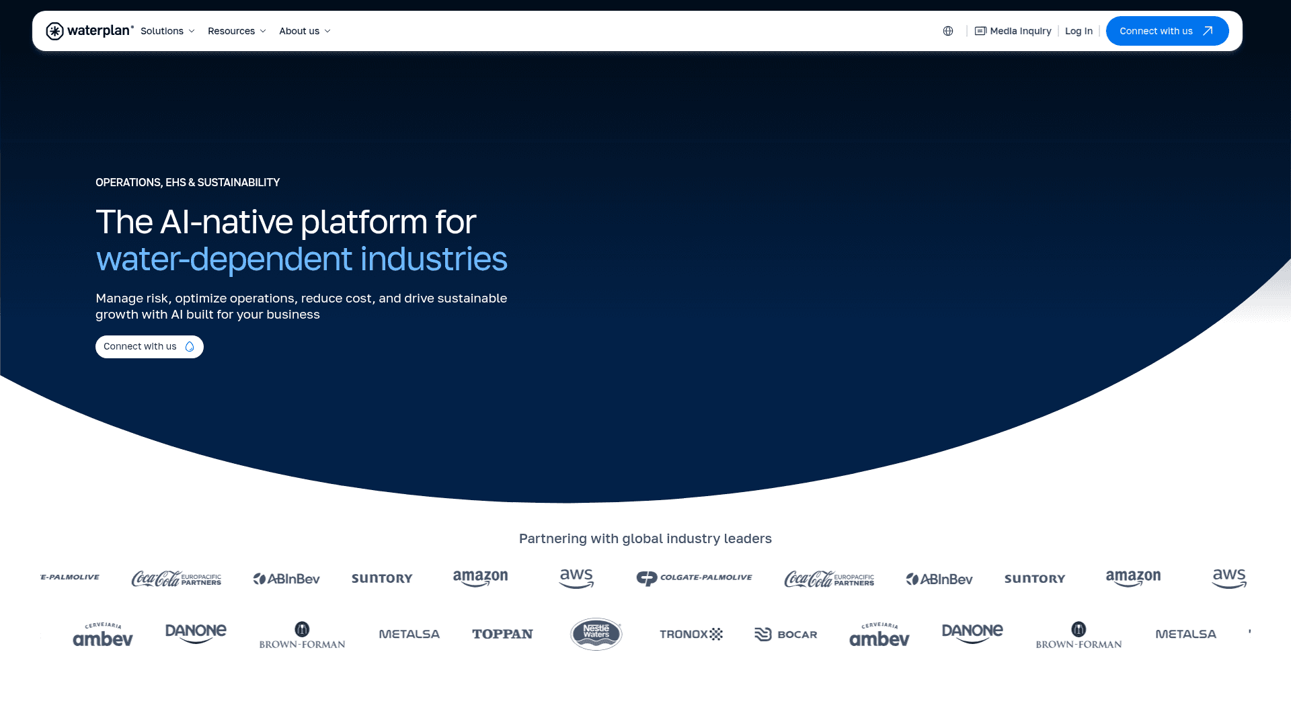Screen dimensions: 1291x726
Task: Select the rightmost Brown-Forman logo
Action: [x=1079, y=635]
